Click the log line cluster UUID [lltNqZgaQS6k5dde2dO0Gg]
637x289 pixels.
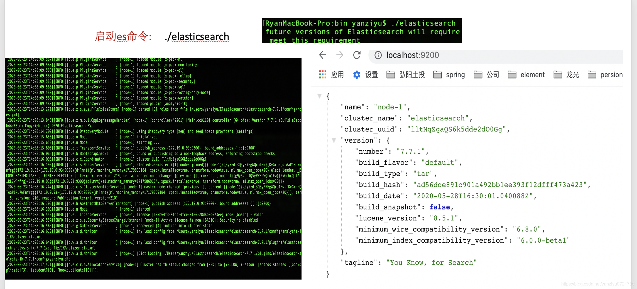coord(106,159)
